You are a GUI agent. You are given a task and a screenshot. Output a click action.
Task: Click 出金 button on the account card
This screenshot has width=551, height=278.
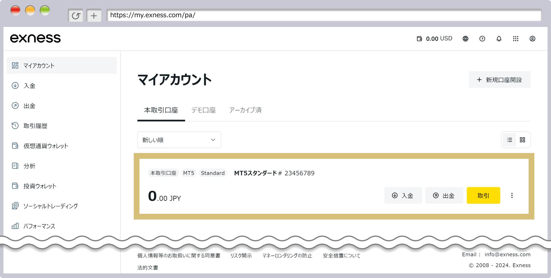click(x=444, y=195)
